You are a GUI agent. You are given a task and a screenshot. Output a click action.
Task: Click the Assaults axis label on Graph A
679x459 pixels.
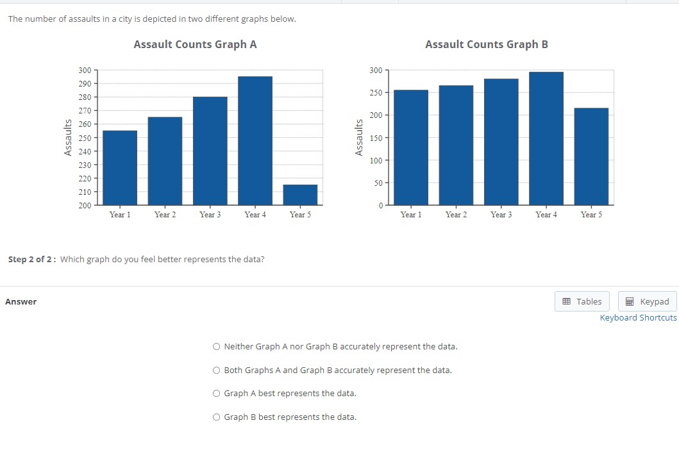click(67, 137)
